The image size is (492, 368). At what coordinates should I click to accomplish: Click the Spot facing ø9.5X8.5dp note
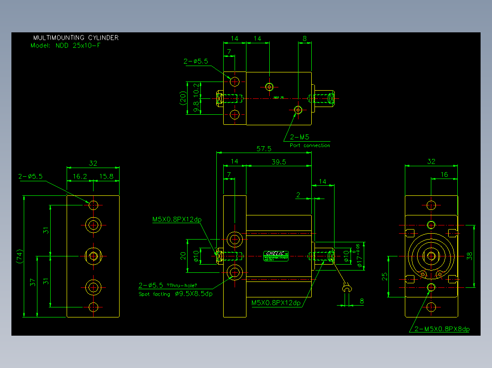click(x=175, y=294)
